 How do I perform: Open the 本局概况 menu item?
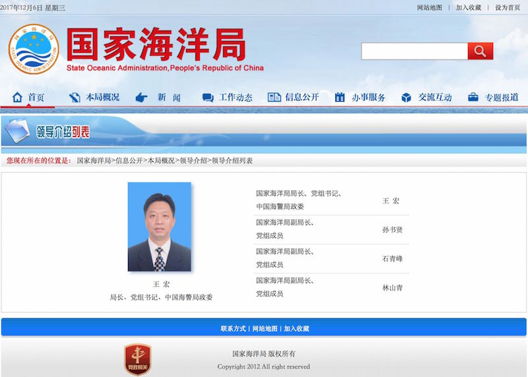click(x=102, y=97)
